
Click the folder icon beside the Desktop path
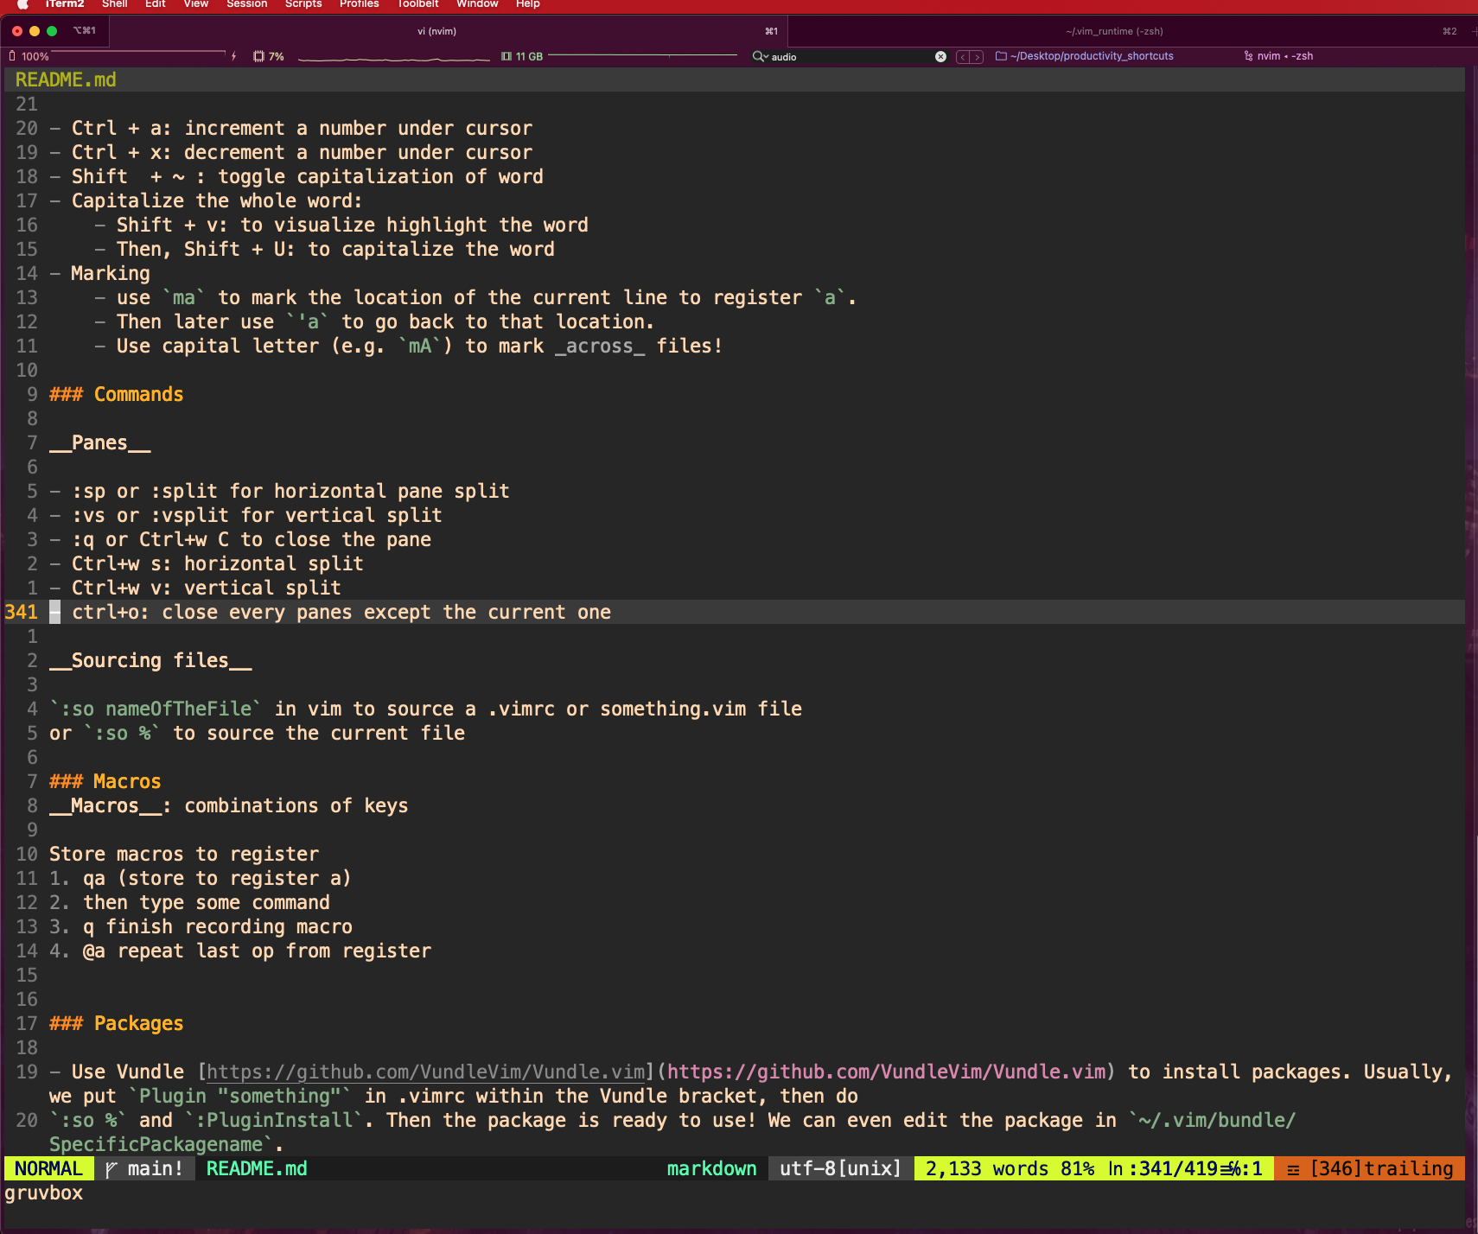[1001, 56]
